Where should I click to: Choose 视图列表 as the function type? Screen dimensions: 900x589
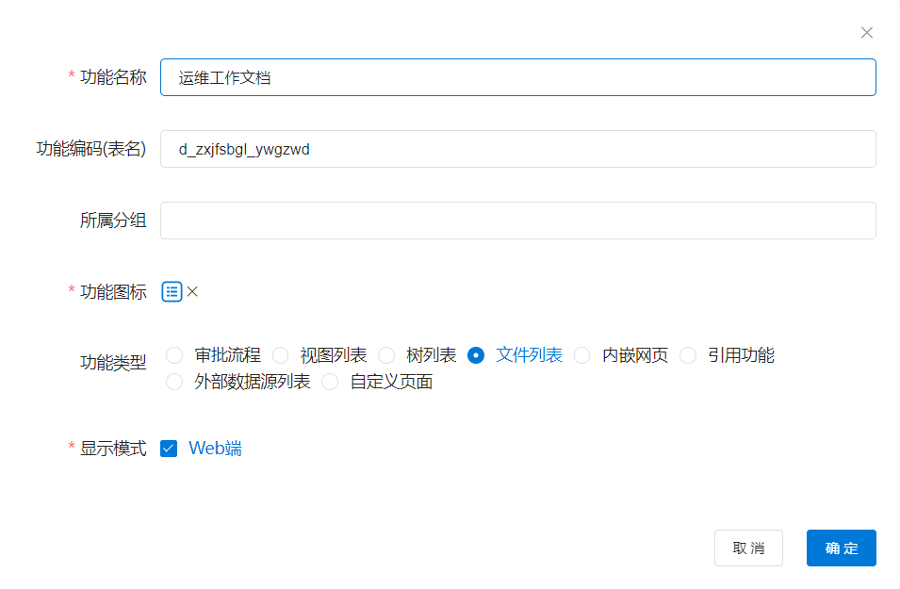click(x=281, y=355)
